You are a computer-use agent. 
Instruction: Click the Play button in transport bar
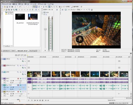(x=38, y=100)
